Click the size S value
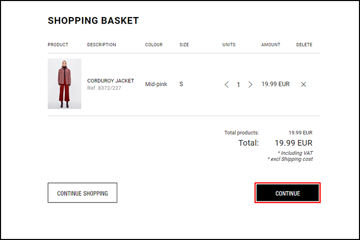The width and height of the screenshot is (360, 240). (x=181, y=84)
